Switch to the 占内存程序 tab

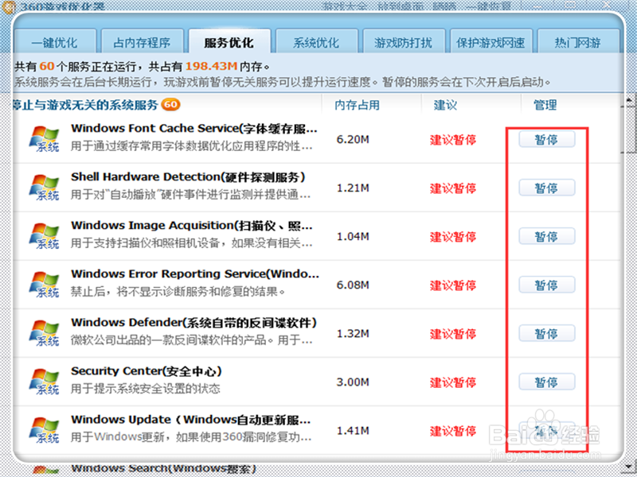[x=142, y=41]
